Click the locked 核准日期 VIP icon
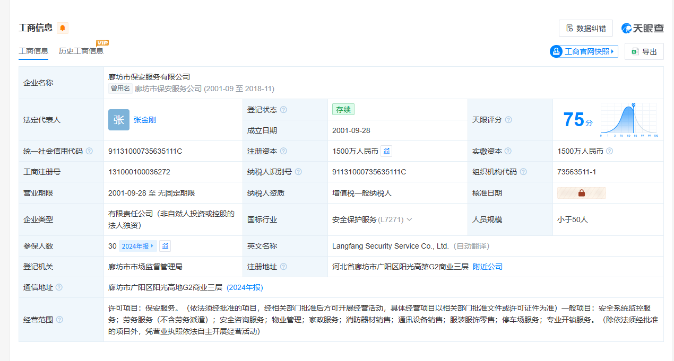 (581, 193)
